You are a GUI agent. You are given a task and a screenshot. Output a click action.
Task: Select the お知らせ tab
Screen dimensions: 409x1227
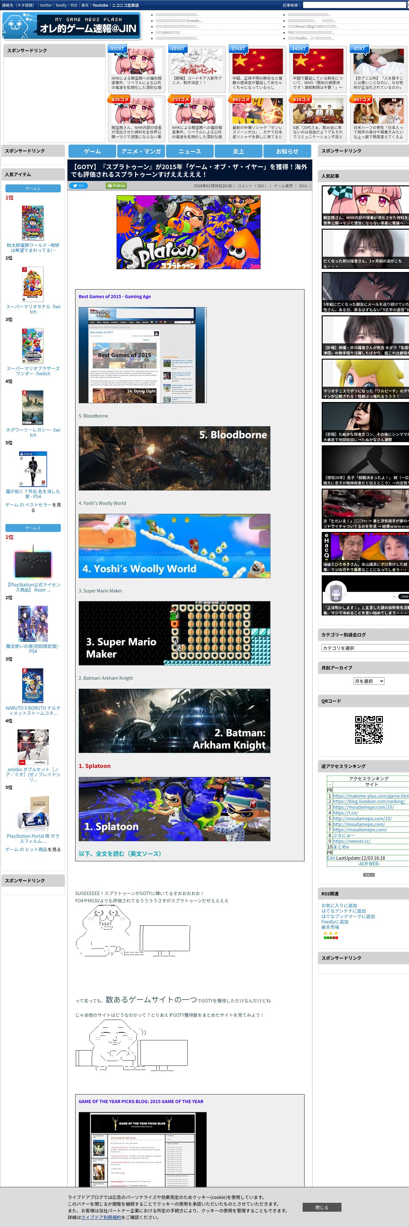coord(287,151)
